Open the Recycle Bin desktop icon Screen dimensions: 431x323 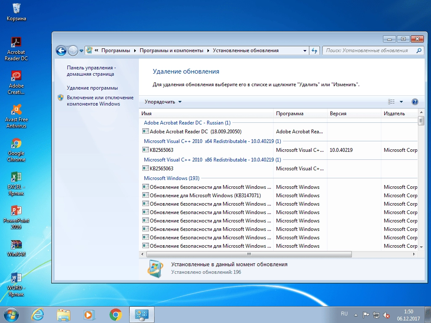pos(16,12)
